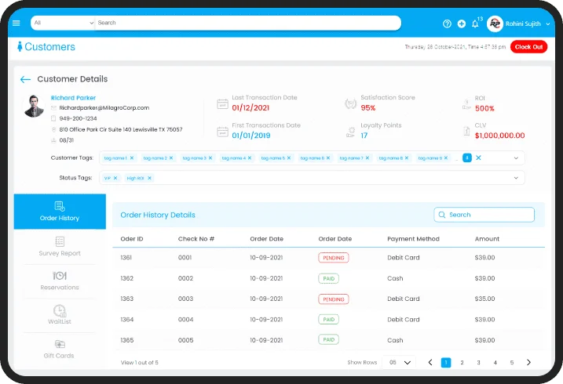The image size is (563, 384).
Task: Select the Survey Report tab
Action: click(60, 246)
